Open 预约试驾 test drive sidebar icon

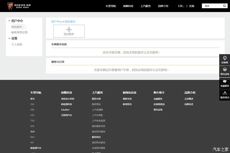(x=225, y=71)
